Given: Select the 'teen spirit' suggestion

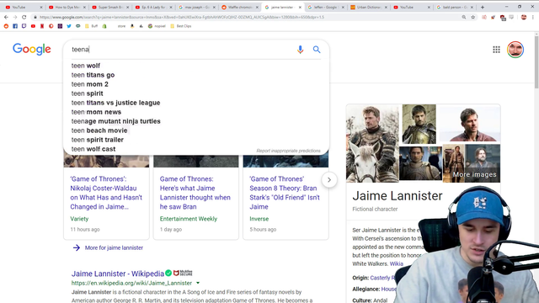Looking at the screenshot, I should click(x=196, y=93).
